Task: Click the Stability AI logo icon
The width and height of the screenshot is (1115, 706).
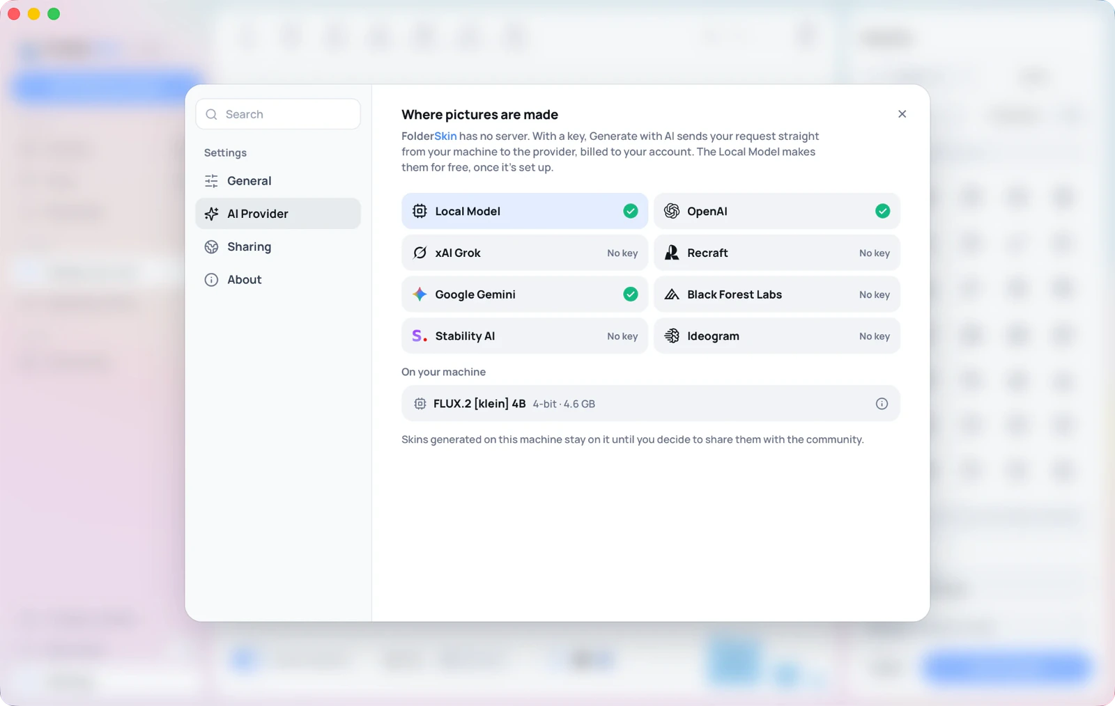Action: [420, 336]
